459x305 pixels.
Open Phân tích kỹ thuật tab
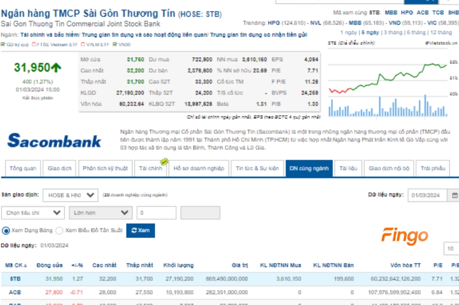point(106,168)
